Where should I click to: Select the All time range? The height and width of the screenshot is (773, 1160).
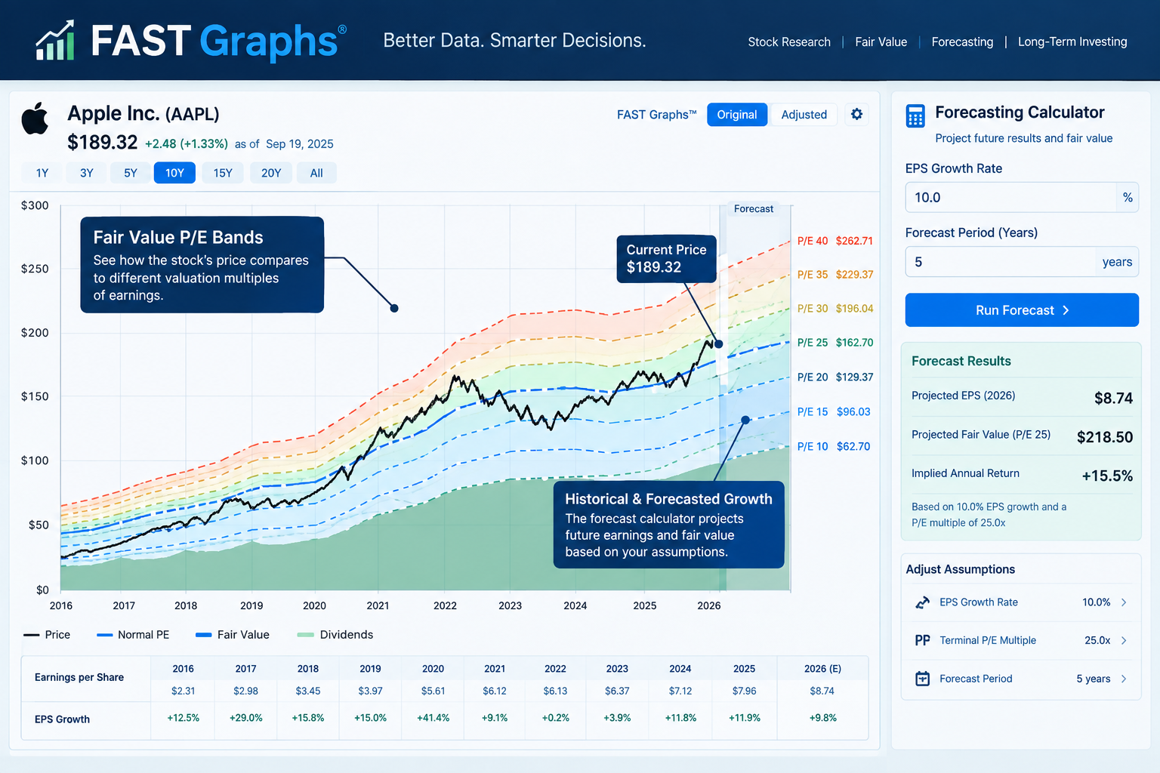(316, 173)
